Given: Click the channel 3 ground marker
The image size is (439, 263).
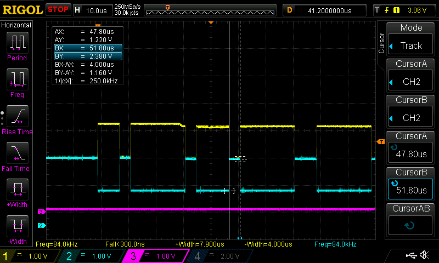Looking at the screenshot, I should click(42, 212).
